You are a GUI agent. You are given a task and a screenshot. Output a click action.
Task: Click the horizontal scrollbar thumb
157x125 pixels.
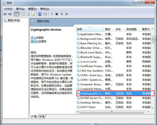tap(112, 112)
